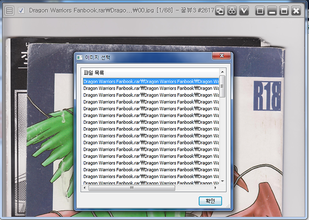
Task: Click the single square icon left of minimize
Action: click(x=260, y=11)
